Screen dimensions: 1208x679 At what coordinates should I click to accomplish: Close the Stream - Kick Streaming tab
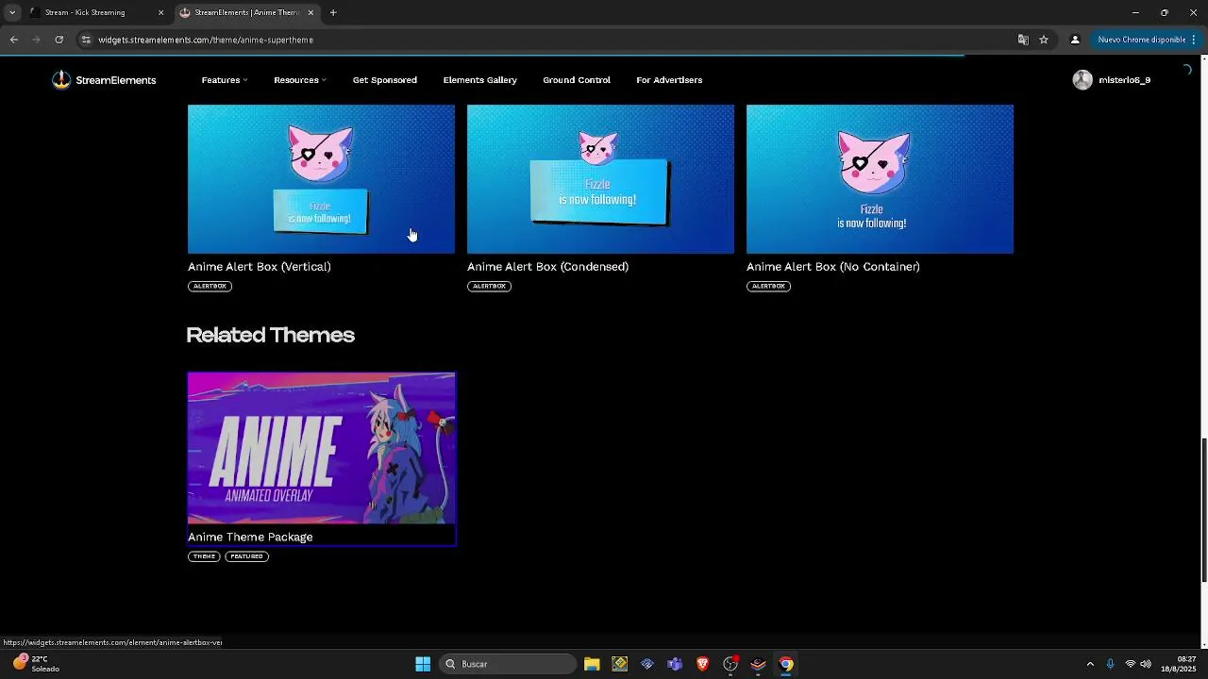pyautogui.click(x=160, y=12)
